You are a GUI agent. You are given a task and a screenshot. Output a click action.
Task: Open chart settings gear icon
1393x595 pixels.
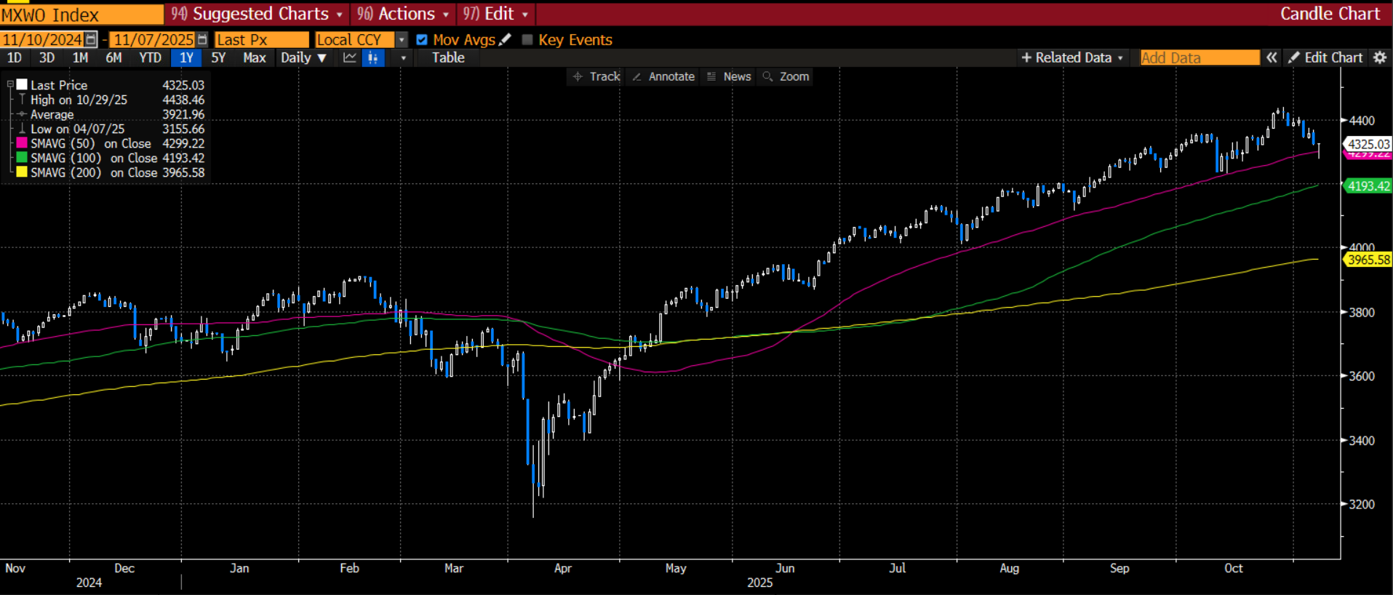pos(1380,57)
